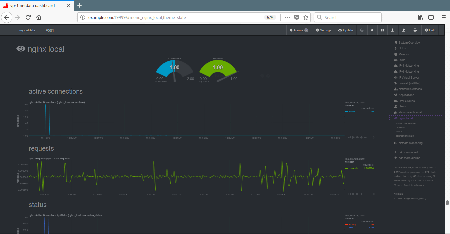Open the my-netdata dropdown
Screen dimensions: 450x234
coord(28,30)
